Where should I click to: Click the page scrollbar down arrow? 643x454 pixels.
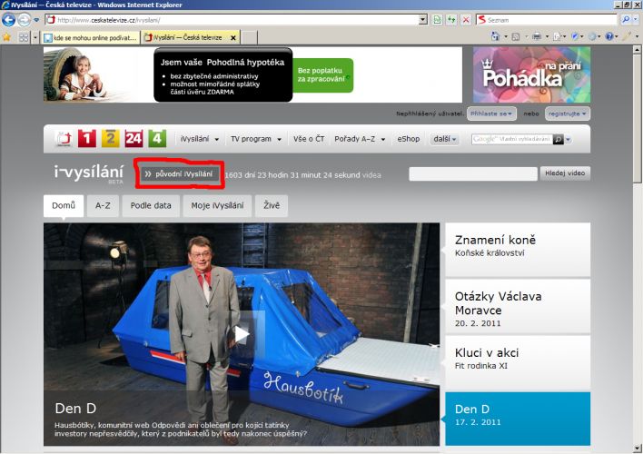point(637,449)
